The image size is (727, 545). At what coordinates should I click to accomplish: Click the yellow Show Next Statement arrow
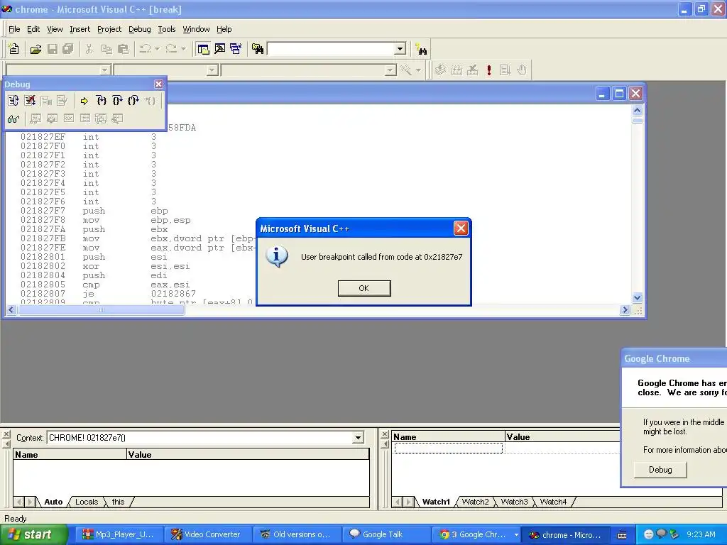84,101
